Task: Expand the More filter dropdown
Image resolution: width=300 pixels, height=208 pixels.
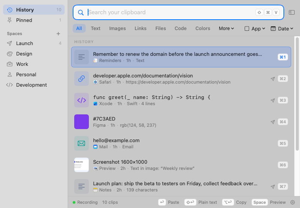Action: point(226,29)
